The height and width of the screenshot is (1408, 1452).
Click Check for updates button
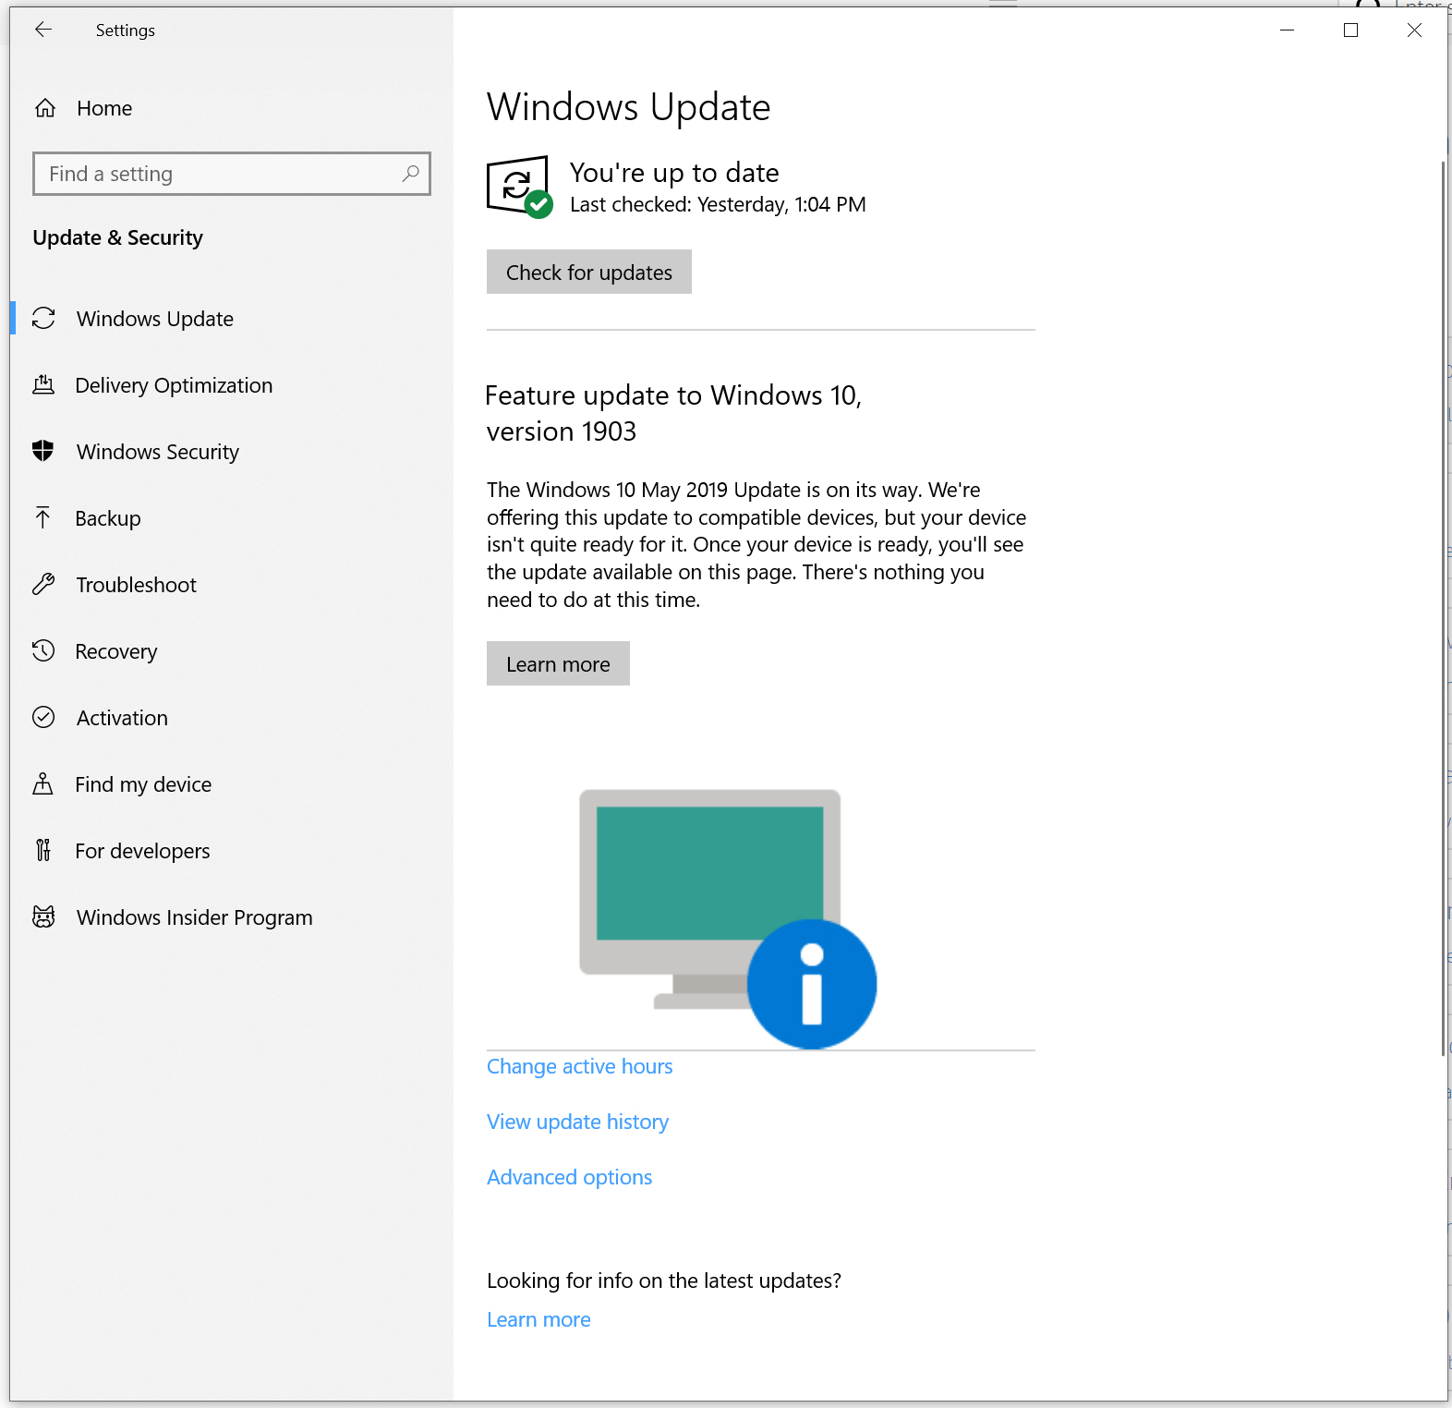589,272
